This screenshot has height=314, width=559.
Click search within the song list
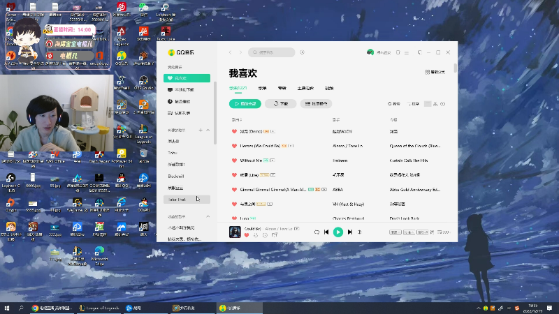click(x=394, y=104)
